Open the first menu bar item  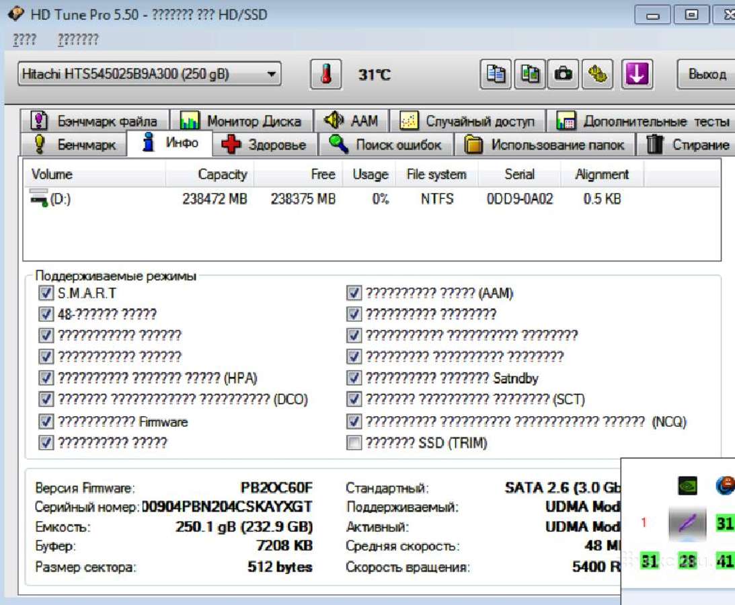pyautogui.click(x=24, y=40)
